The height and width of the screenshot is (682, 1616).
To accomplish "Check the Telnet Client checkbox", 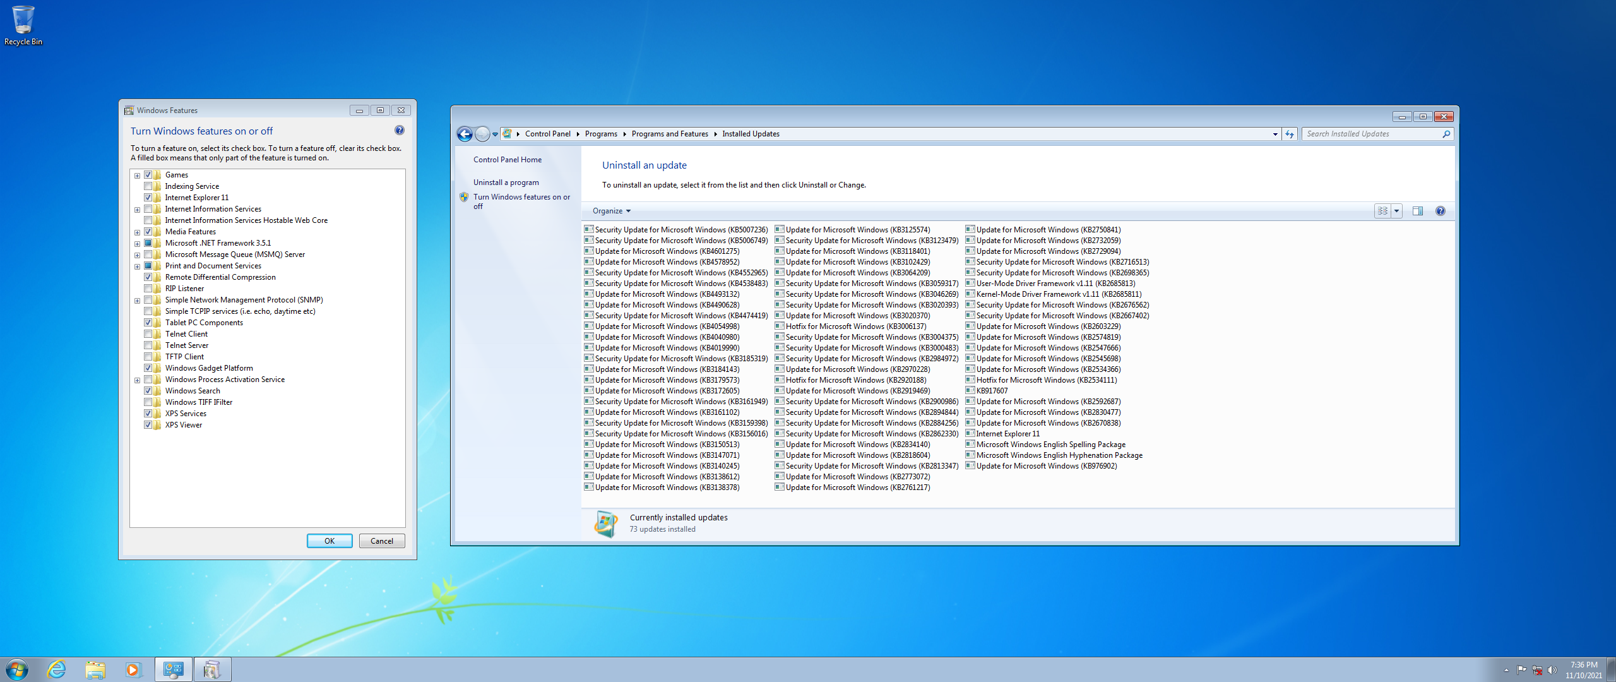I will tap(148, 334).
